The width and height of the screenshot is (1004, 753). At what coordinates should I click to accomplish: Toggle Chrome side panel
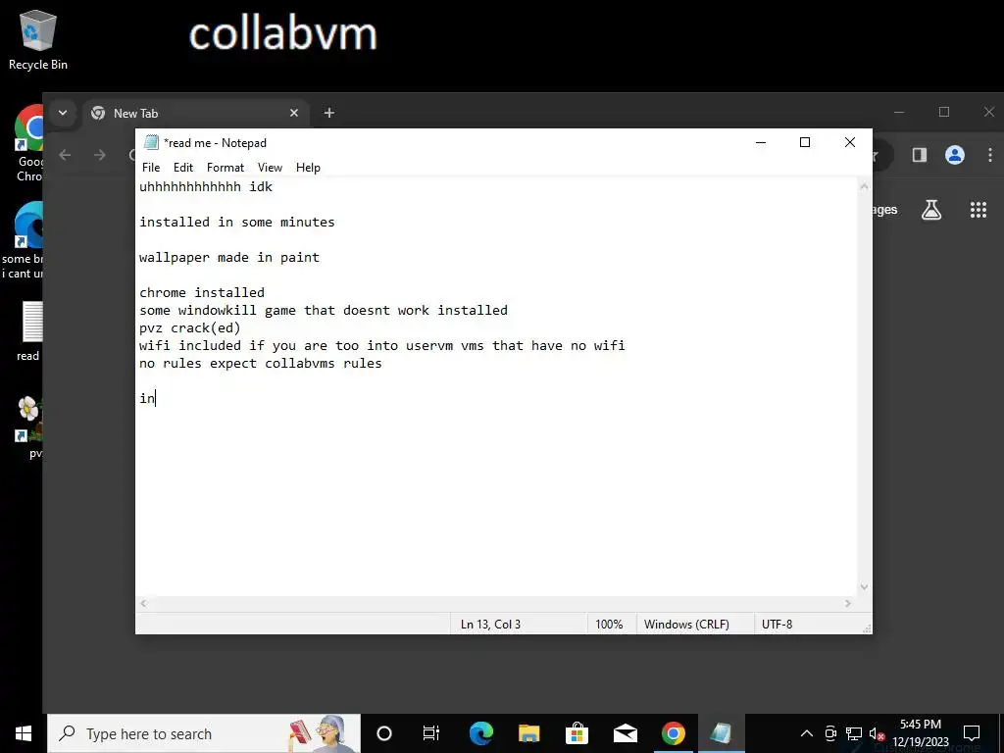[920, 154]
